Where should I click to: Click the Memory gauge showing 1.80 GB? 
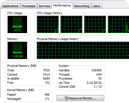click(x=17, y=51)
